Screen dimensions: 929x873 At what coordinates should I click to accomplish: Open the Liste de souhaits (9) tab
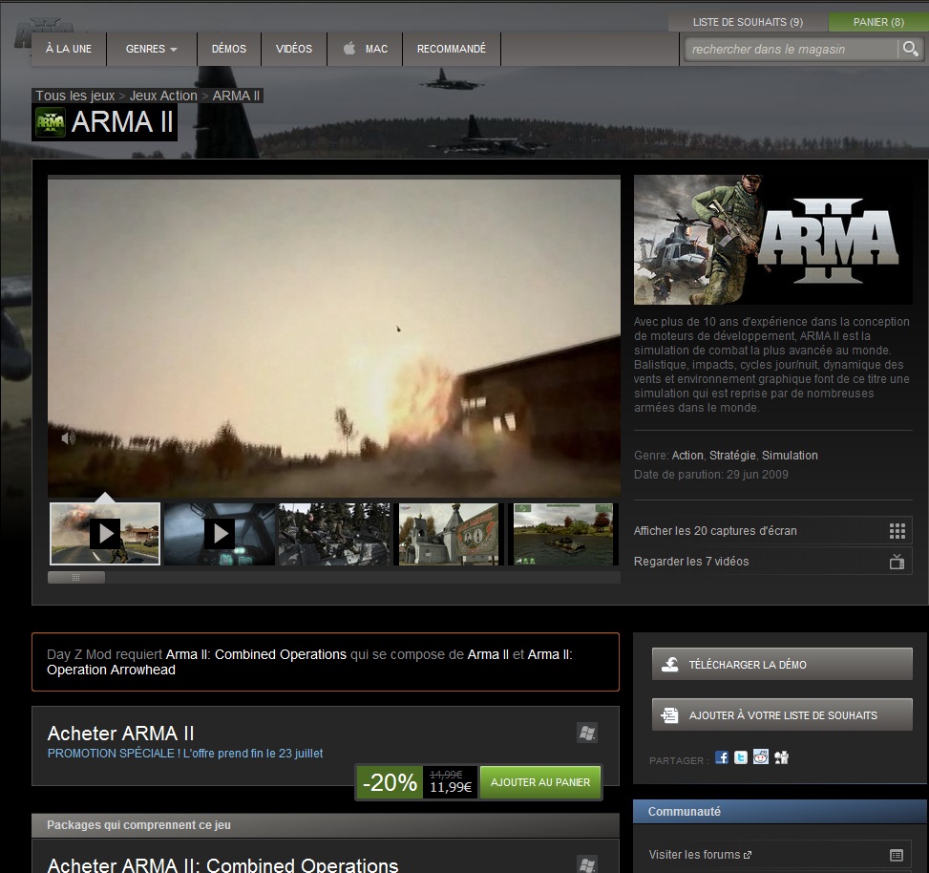(747, 22)
